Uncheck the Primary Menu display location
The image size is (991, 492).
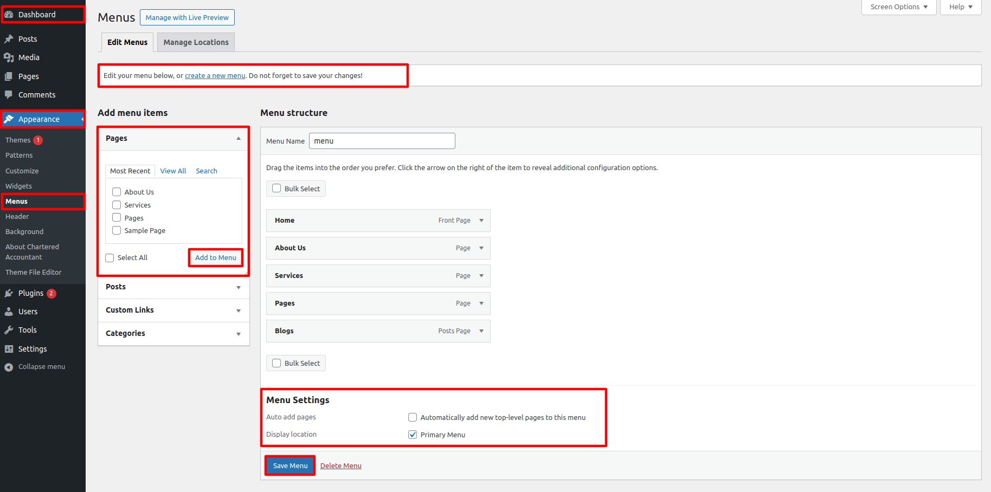pyautogui.click(x=413, y=435)
